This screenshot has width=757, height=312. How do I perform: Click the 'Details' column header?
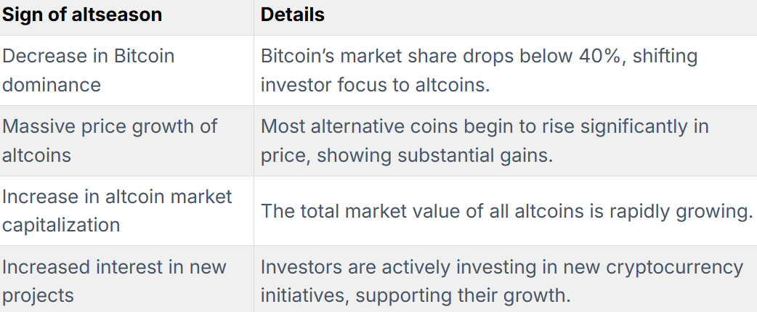click(293, 15)
